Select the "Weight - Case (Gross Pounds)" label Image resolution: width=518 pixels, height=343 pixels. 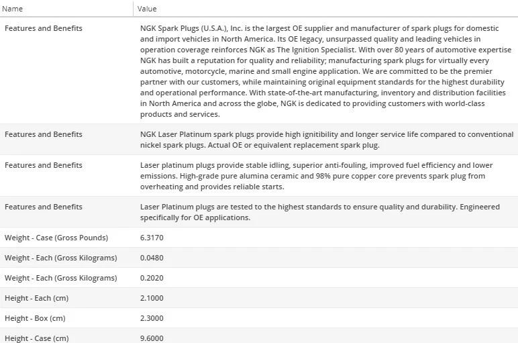click(x=56, y=238)
